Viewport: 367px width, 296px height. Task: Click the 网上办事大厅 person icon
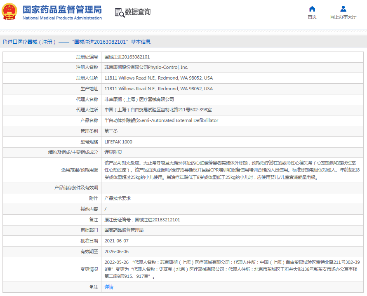[343, 9]
